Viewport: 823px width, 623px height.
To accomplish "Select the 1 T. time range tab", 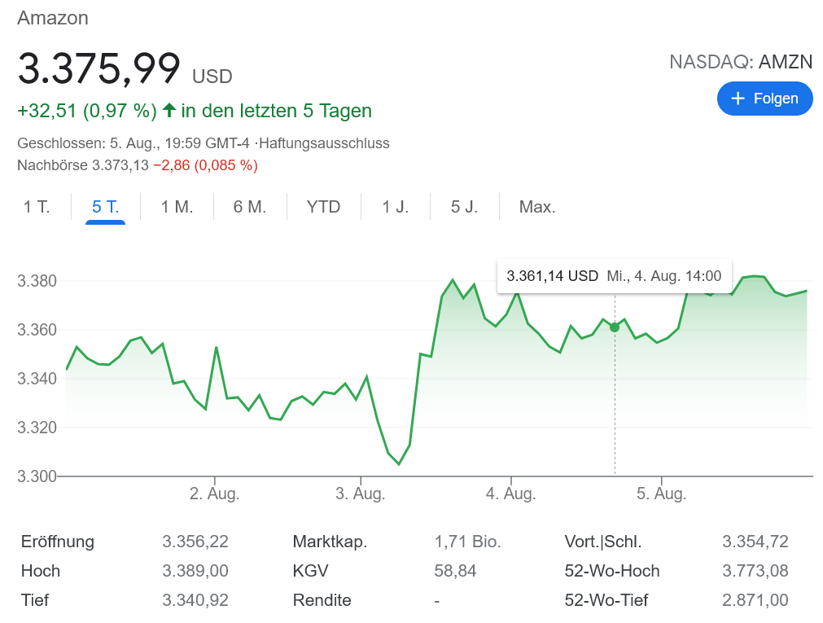I will (37, 207).
